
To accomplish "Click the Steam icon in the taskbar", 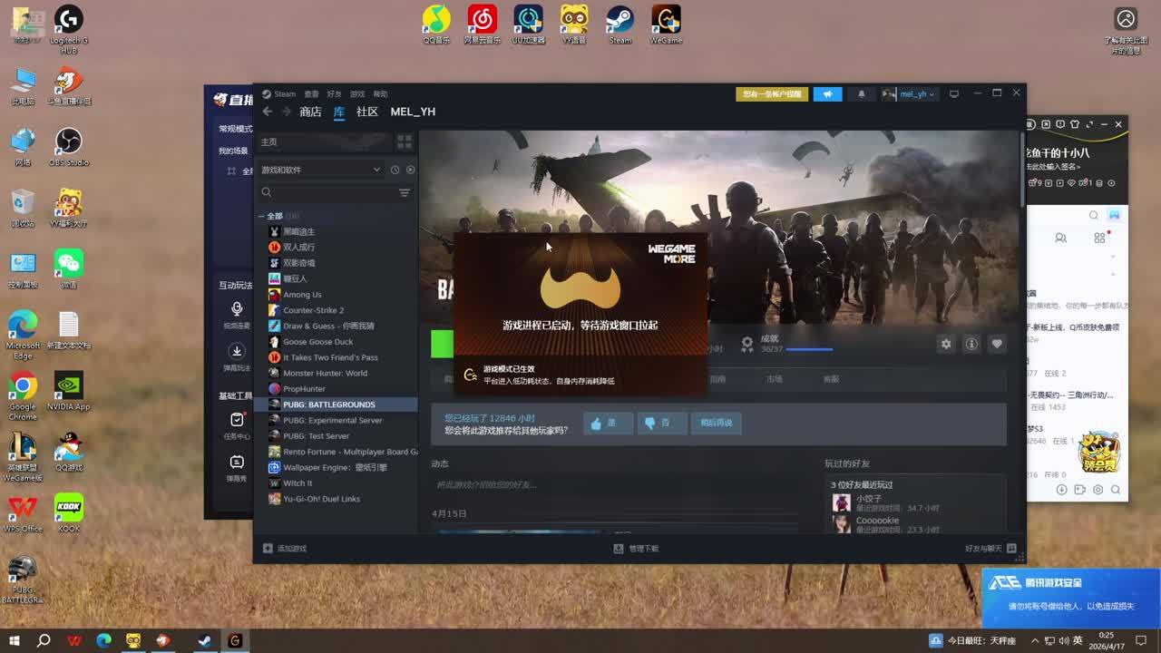I will pos(205,640).
